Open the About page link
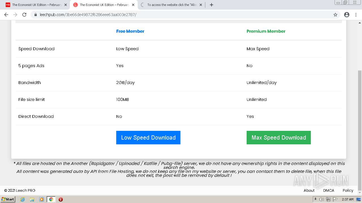The width and height of the screenshot is (362, 203). pos(309,190)
